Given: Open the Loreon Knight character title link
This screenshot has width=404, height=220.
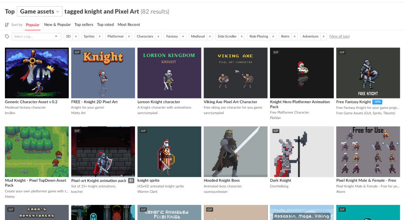Looking at the screenshot, I should [x=159, y=102].
